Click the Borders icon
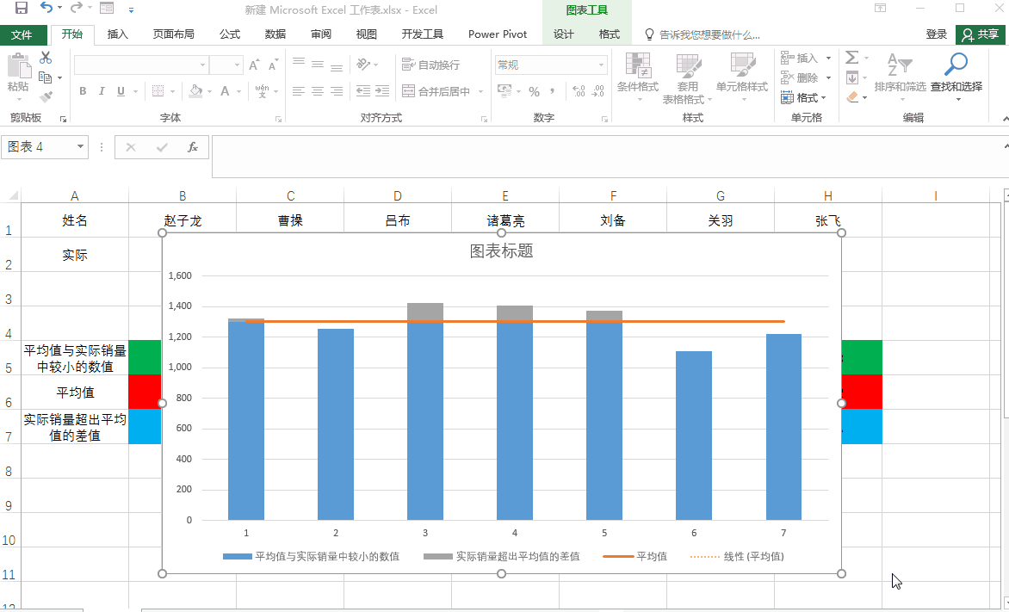The width and height of the screenshot is (1009, 612). pos(158,91)
